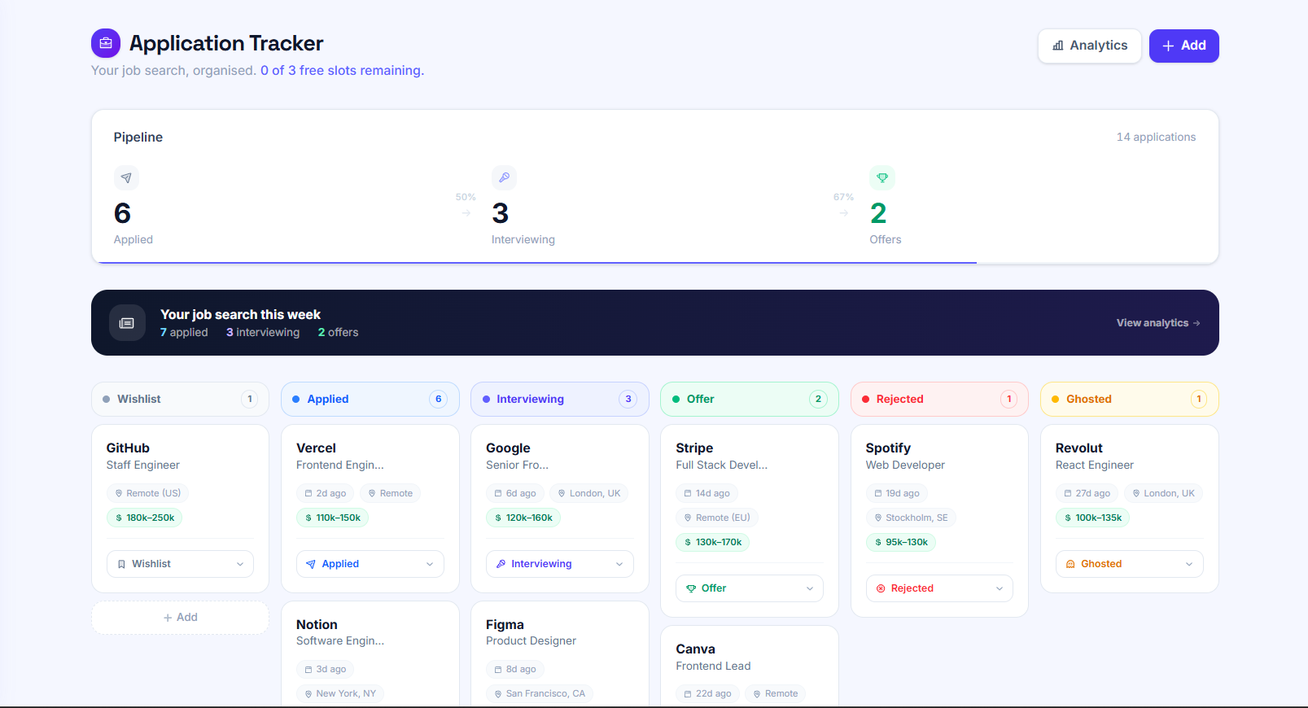Click London, UK tag on Google card
This screenshot has width=1308, height=708.
click(x=589, y=493)
